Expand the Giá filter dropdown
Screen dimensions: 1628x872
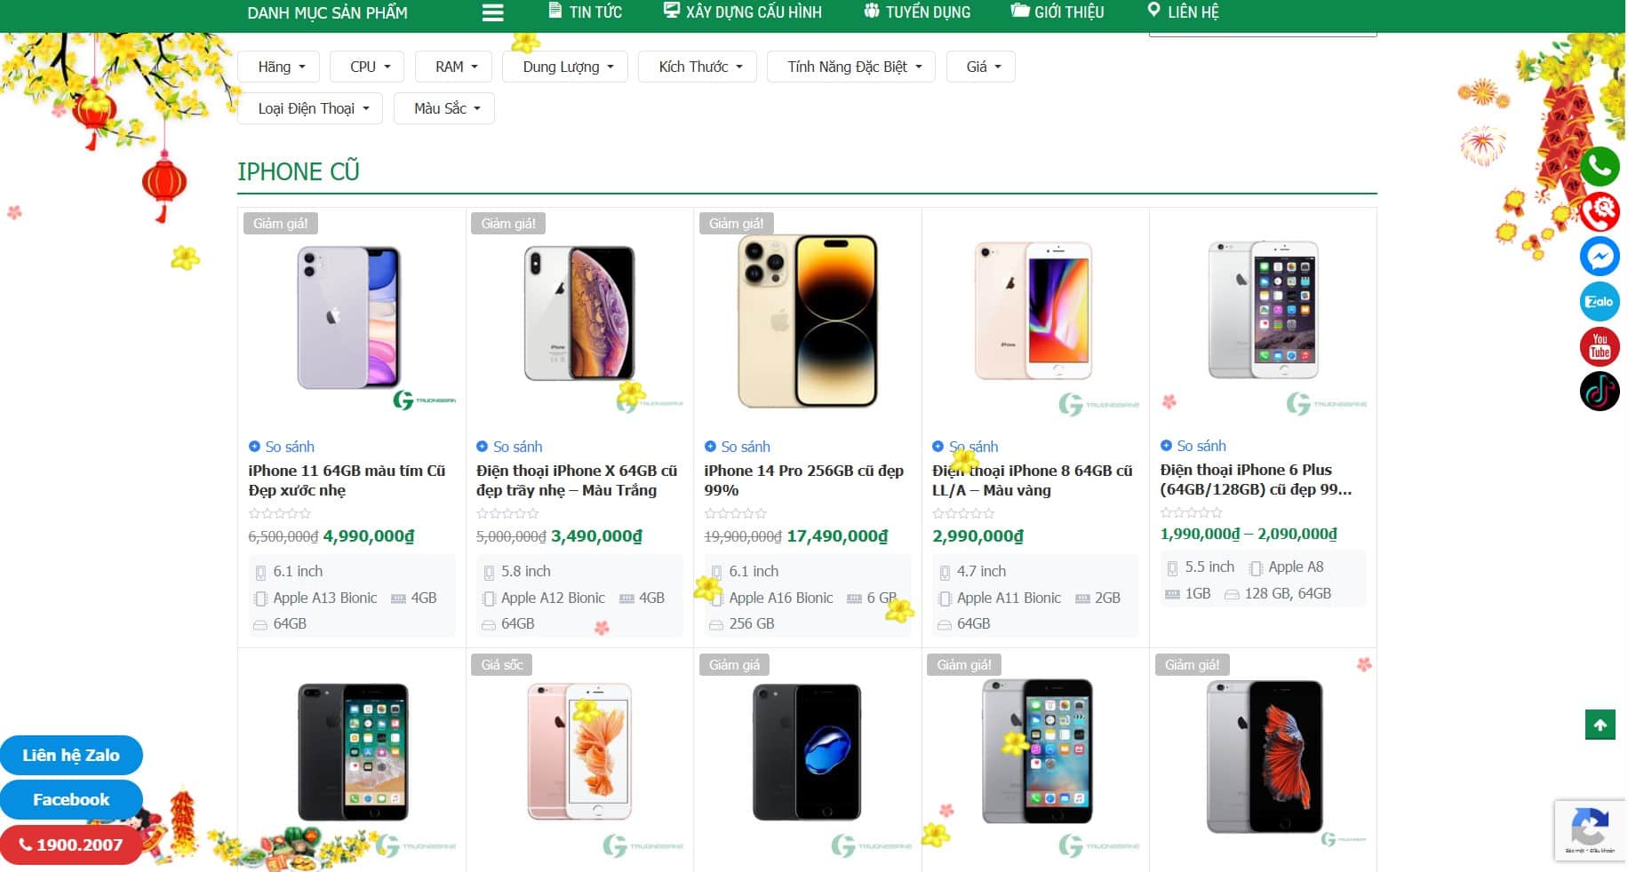click(x=981, y=67)
